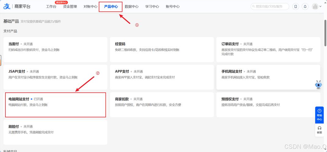Click the 原运营中心 red badge
This screenshot has width=327, height=152.
tap(61, 2)
